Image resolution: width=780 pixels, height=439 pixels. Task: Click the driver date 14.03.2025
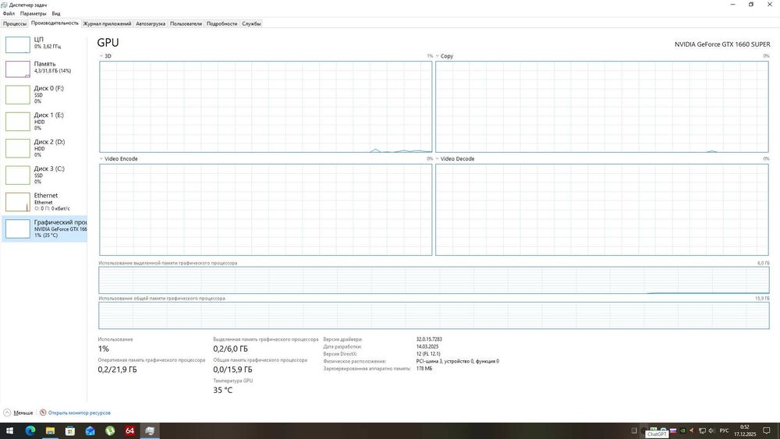point(427,346)
